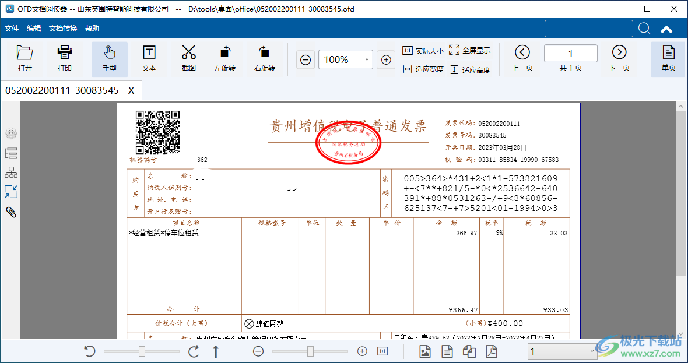The height and width of the screenshot is (363, 688).
Task: Fit page to width with 适应宽度
Action: point(423,69)
